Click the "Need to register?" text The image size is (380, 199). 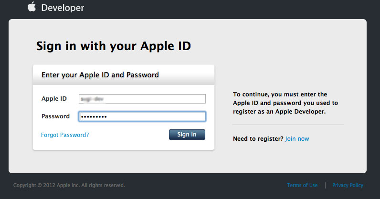(258, 139)
